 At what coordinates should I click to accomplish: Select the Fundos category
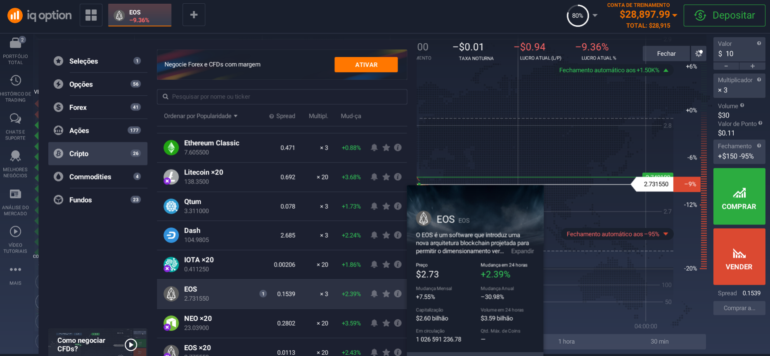98,200
